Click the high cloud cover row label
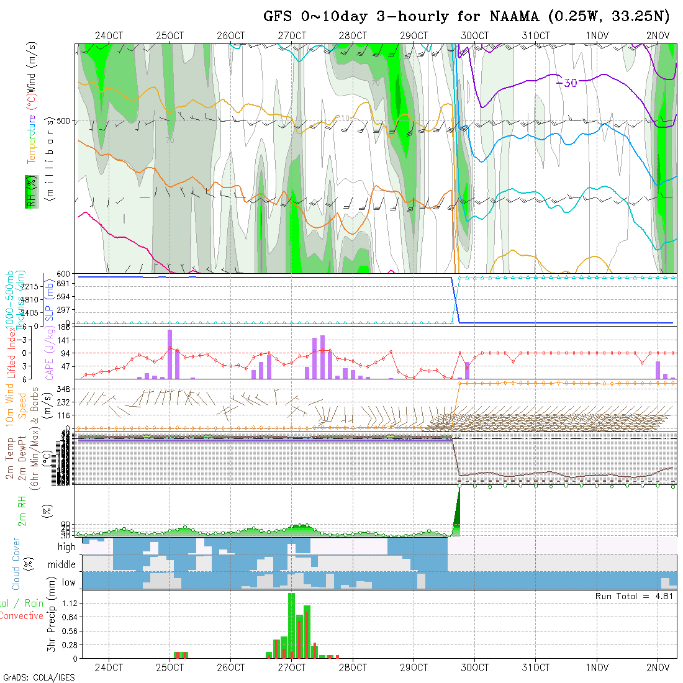The height and width of the screenshot is (683, 683). (x=66, y=547)
